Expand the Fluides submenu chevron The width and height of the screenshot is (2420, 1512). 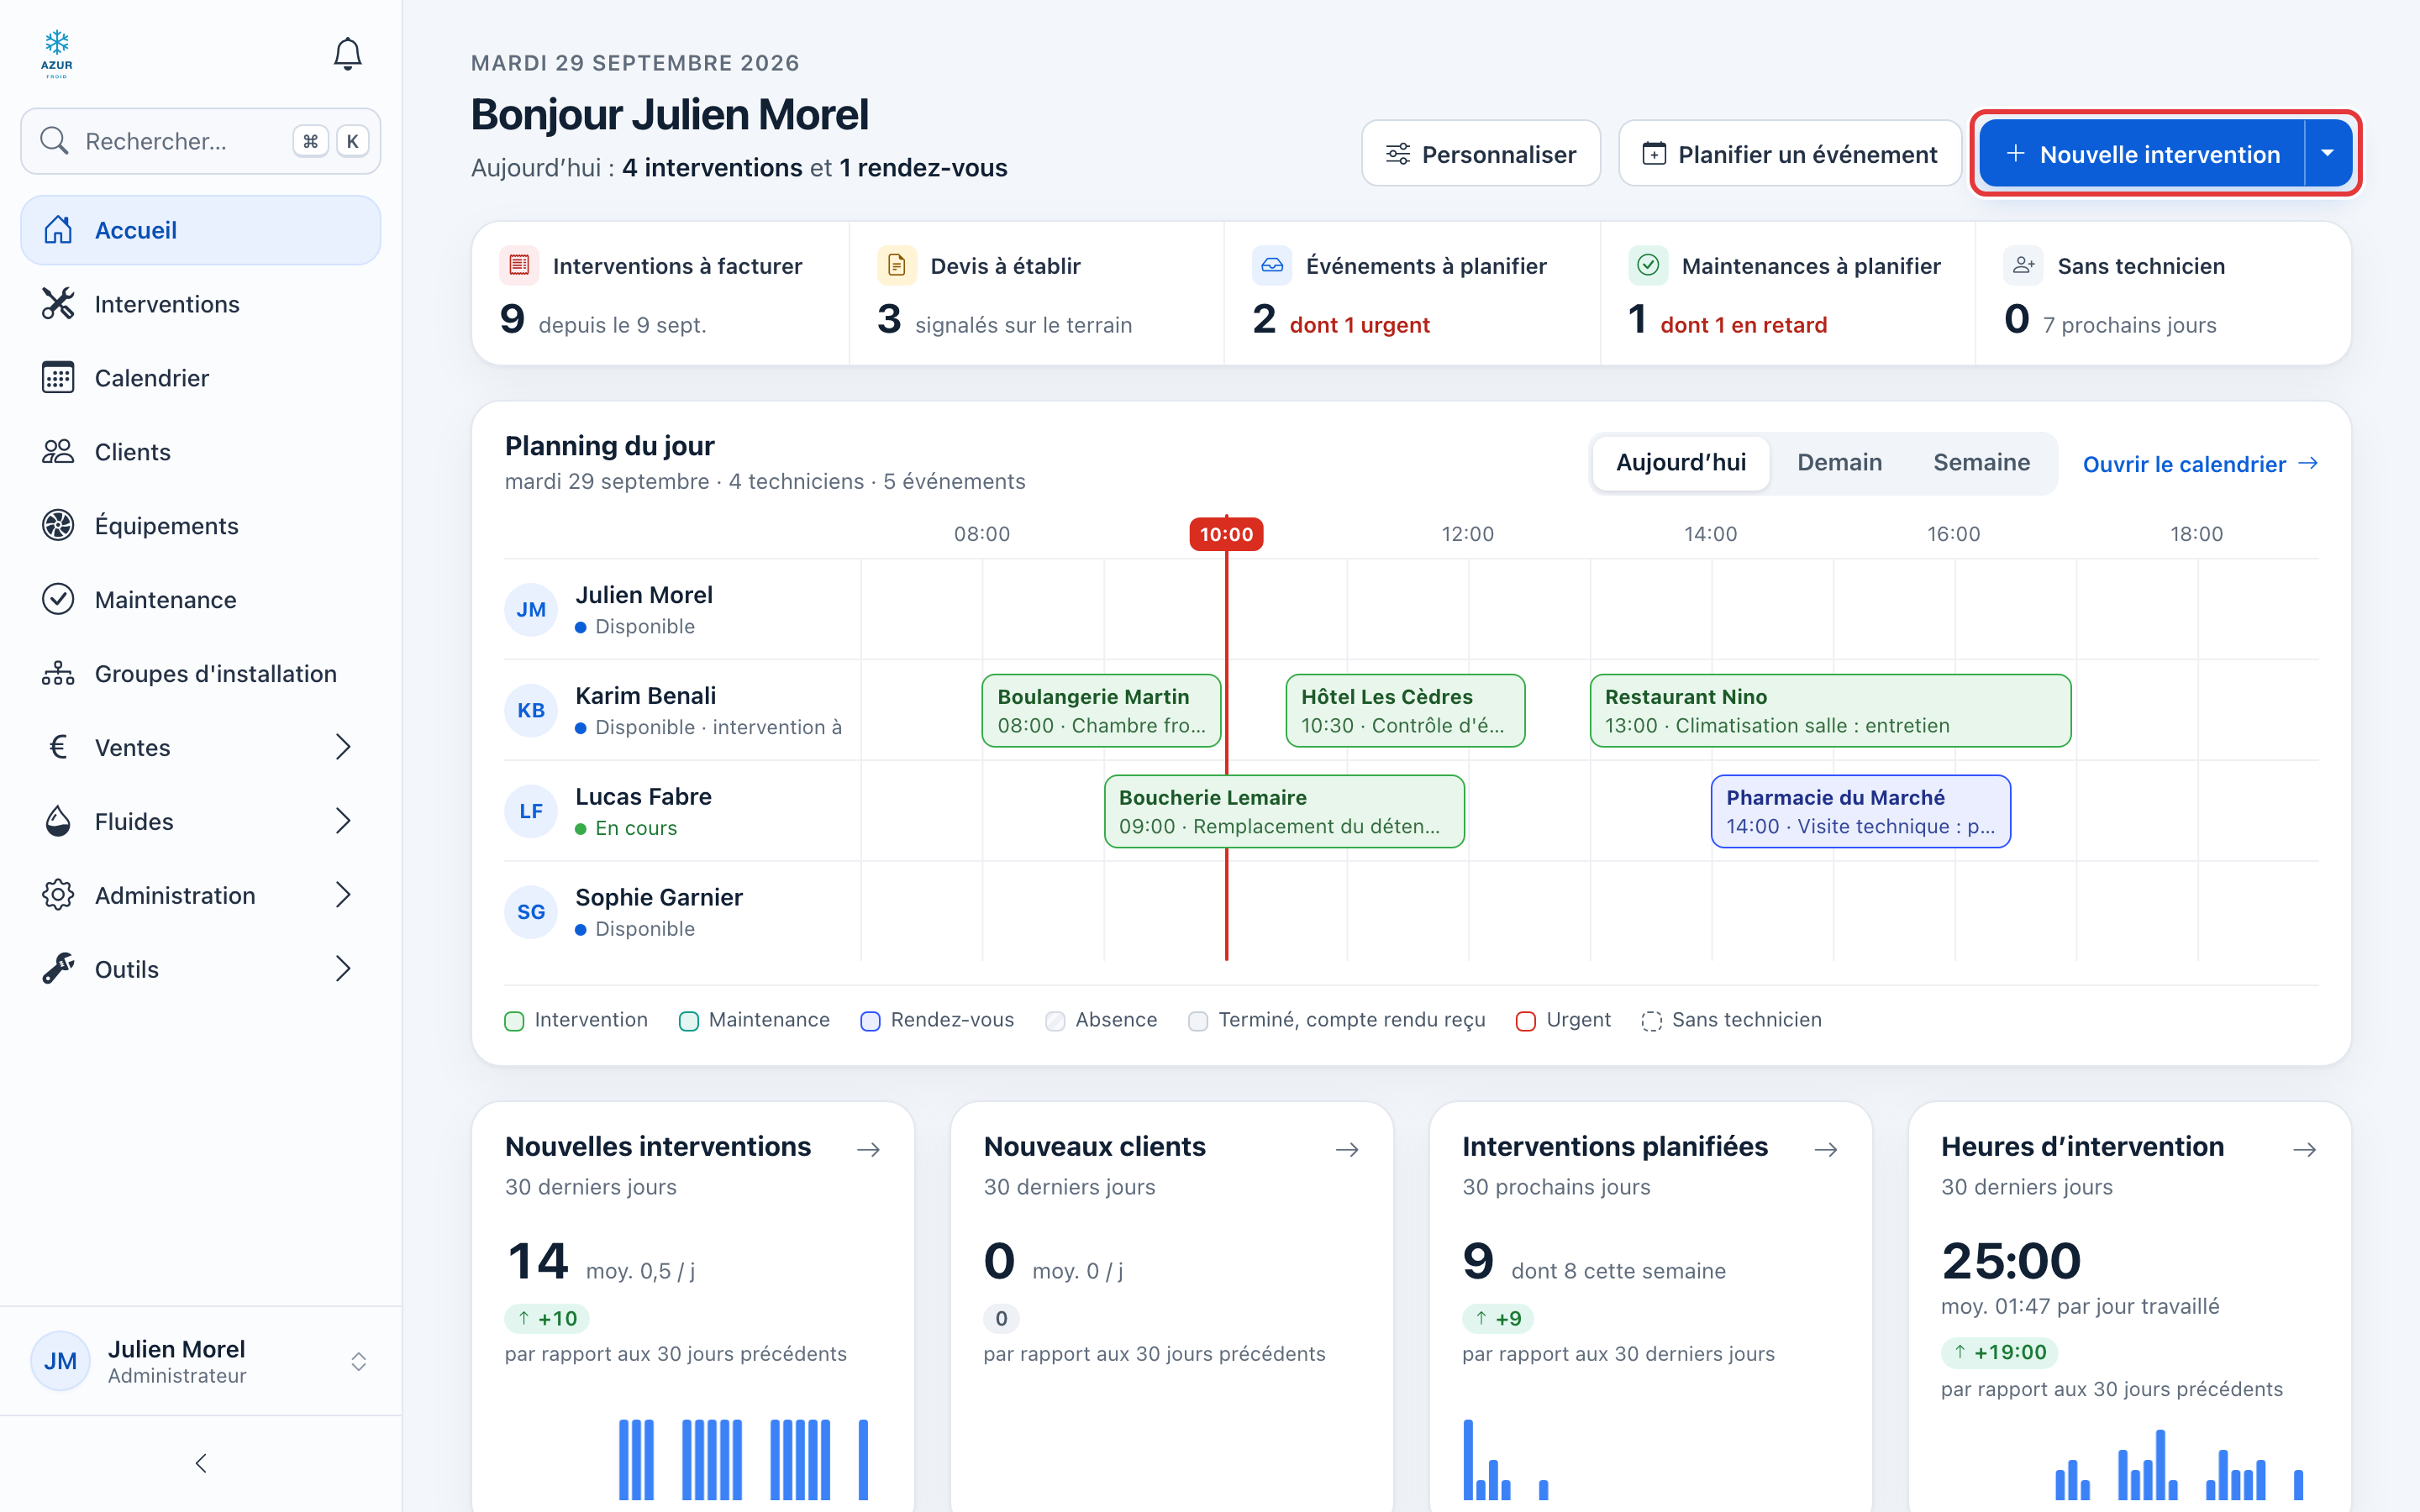(x=343, y=821)
